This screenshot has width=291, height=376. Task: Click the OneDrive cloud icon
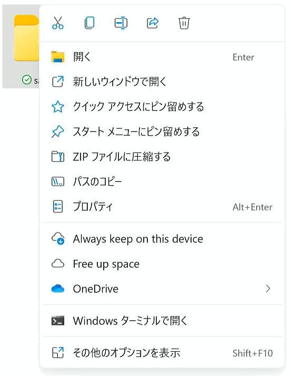[58, 289]
